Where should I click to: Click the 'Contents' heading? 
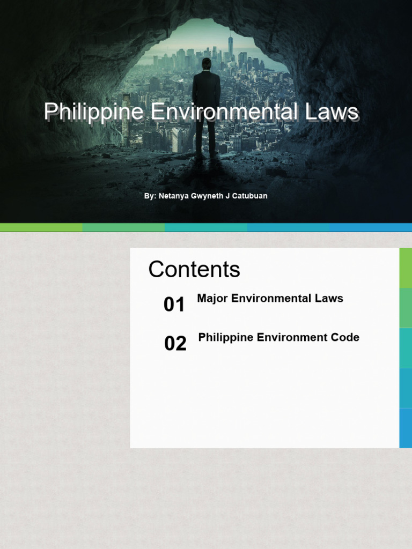point(194,269)
